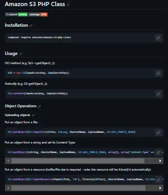Click the inputResource code scrollbar thumb

(78, 188)
